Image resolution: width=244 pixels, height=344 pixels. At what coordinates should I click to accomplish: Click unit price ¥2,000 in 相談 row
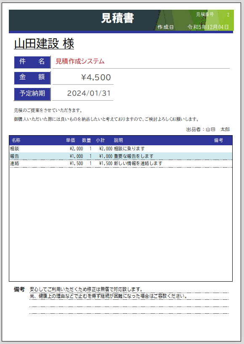(76, 149)
